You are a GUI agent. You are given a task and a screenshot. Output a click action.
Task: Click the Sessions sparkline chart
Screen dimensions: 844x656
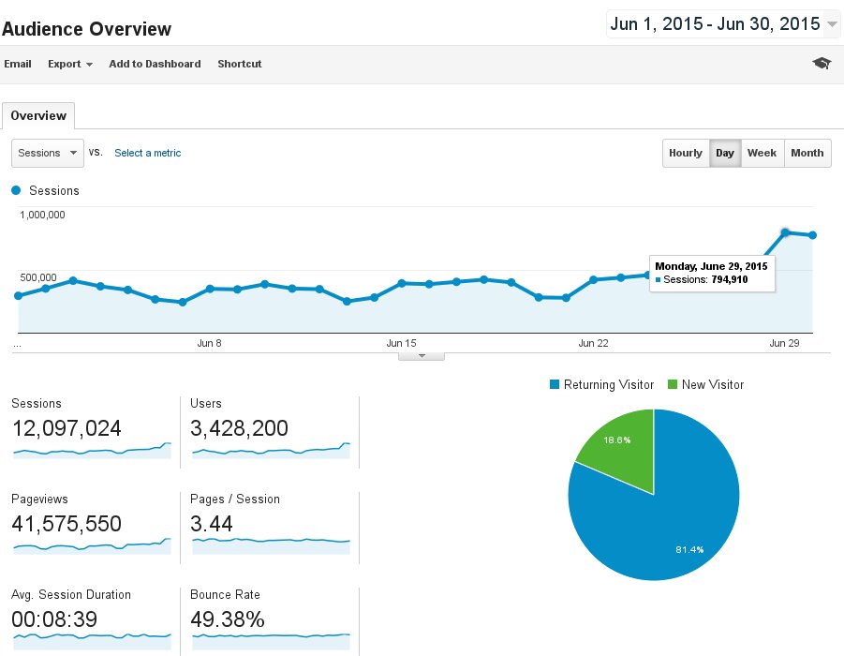[x=92, y=450]
